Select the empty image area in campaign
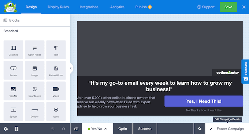249x134 pixels. [x=160, y=49]
